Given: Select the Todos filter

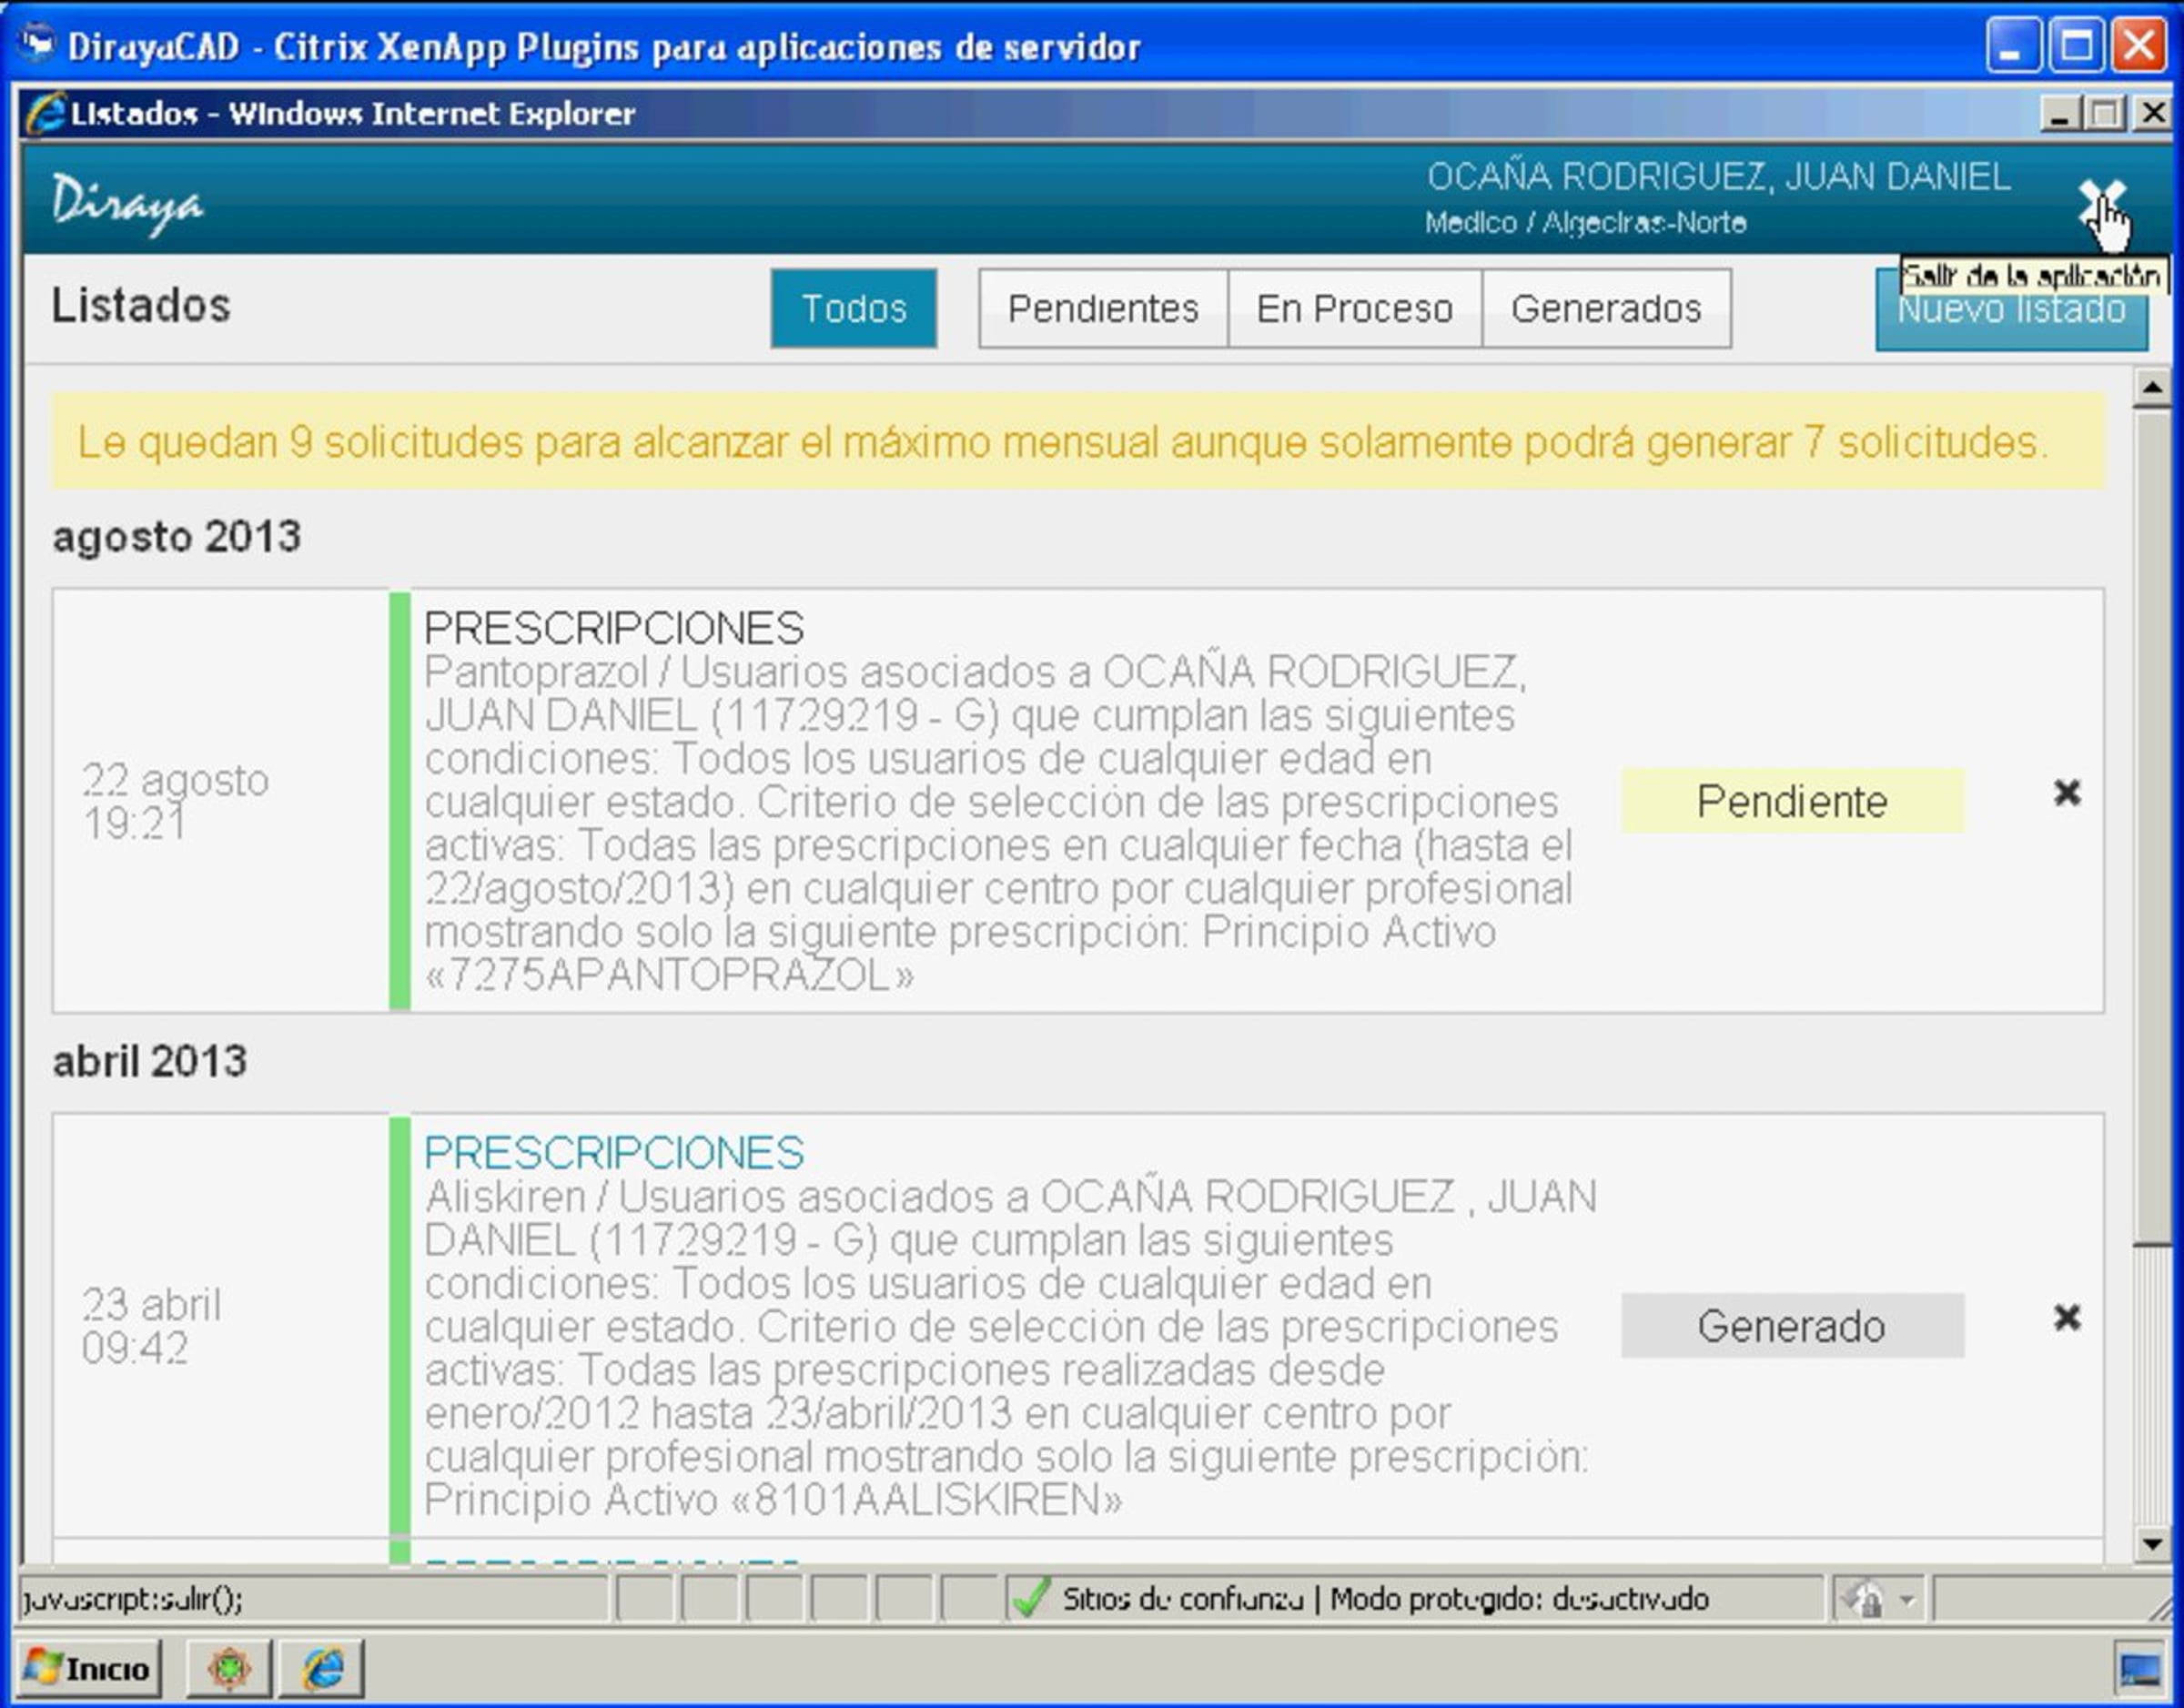Looking at the screenshot, I should point(853,308).
